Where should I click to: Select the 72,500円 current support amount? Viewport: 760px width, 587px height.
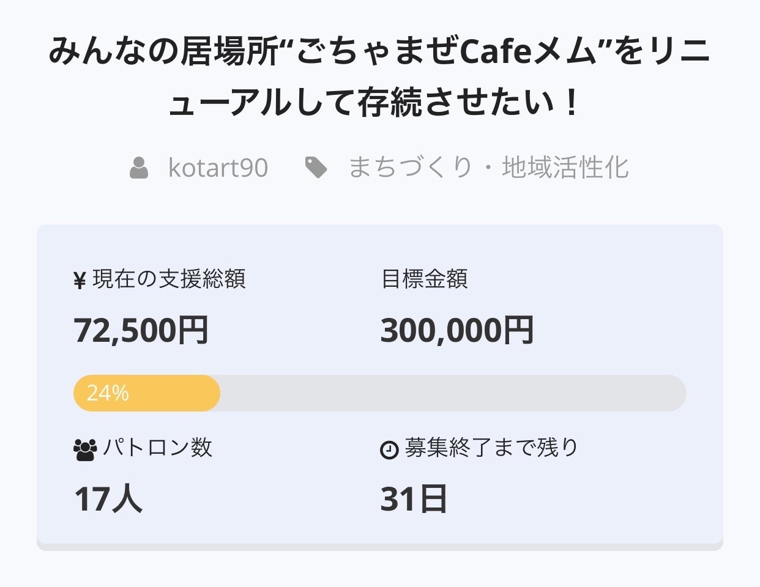[141, 330]
